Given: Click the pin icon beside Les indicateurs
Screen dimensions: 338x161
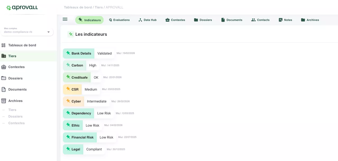Looking at the screenshot, I should 71,34.
